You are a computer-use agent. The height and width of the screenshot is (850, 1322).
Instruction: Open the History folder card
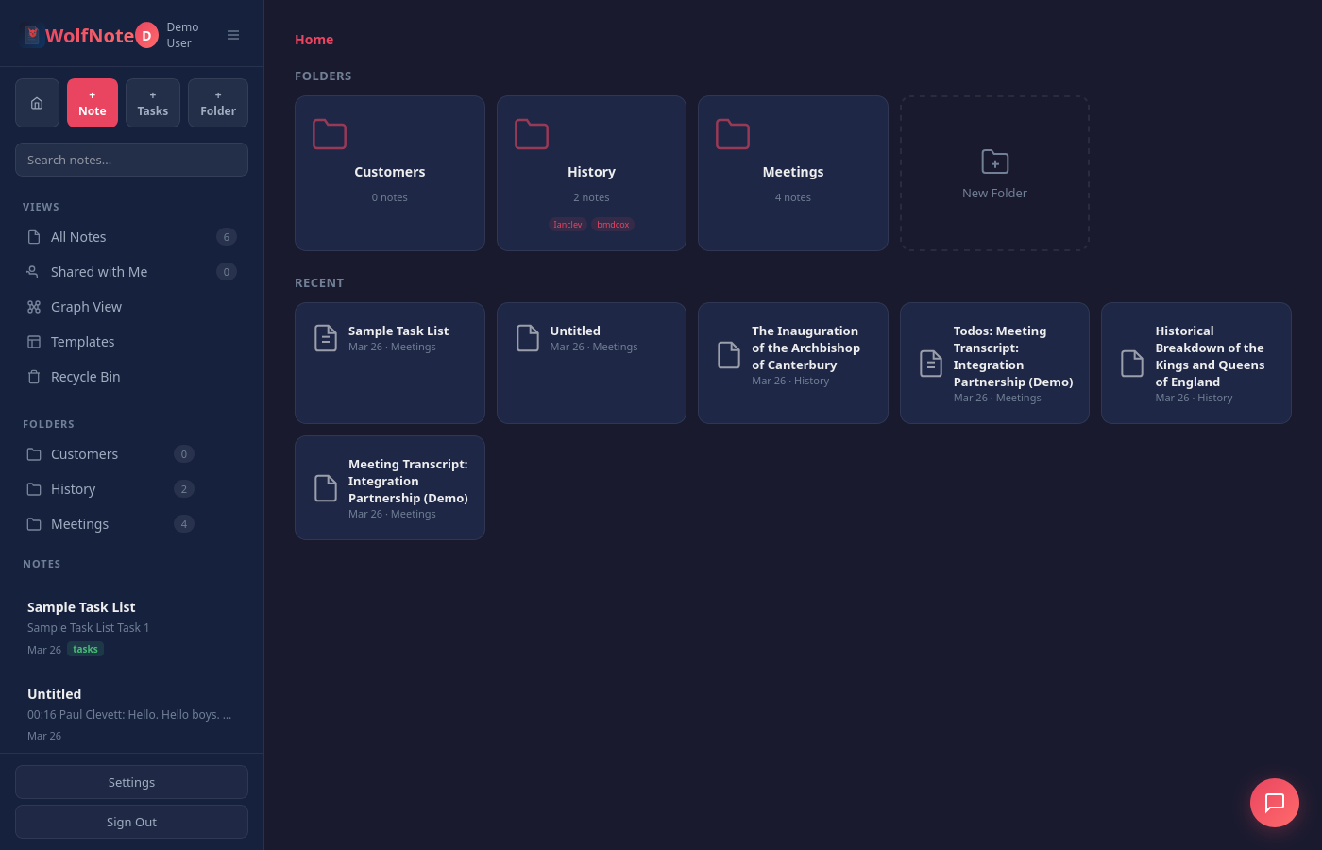[x=591, y=173]
